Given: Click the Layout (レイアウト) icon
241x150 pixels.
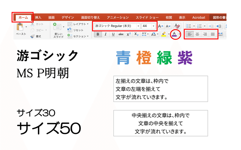Looking at the screenshot, I should (x=70, y=24).
